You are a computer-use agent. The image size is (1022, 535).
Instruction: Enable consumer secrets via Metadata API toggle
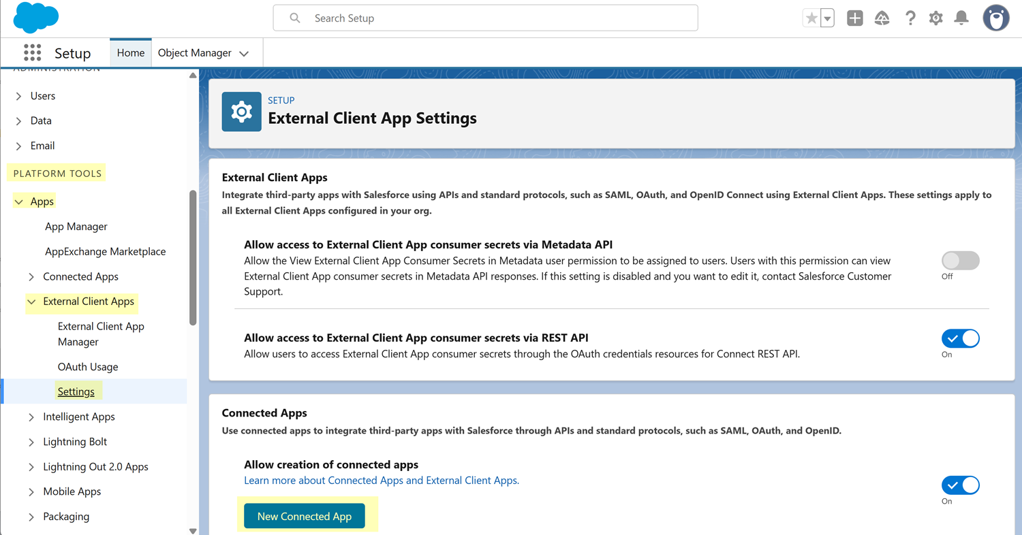click(x=960, y=260)
